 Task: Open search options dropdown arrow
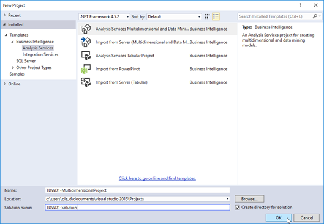320,16
